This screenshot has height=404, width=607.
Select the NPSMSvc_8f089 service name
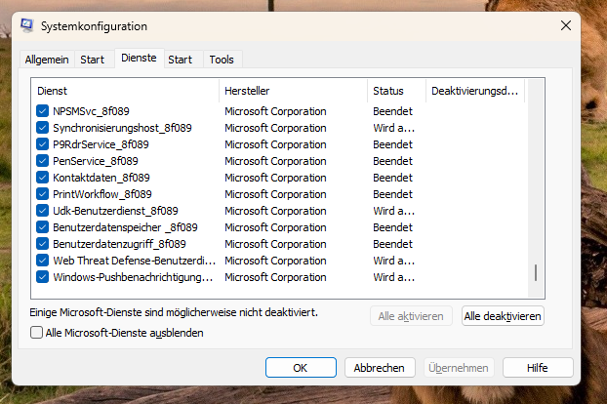pyautogui.click(x=91, y=111)
